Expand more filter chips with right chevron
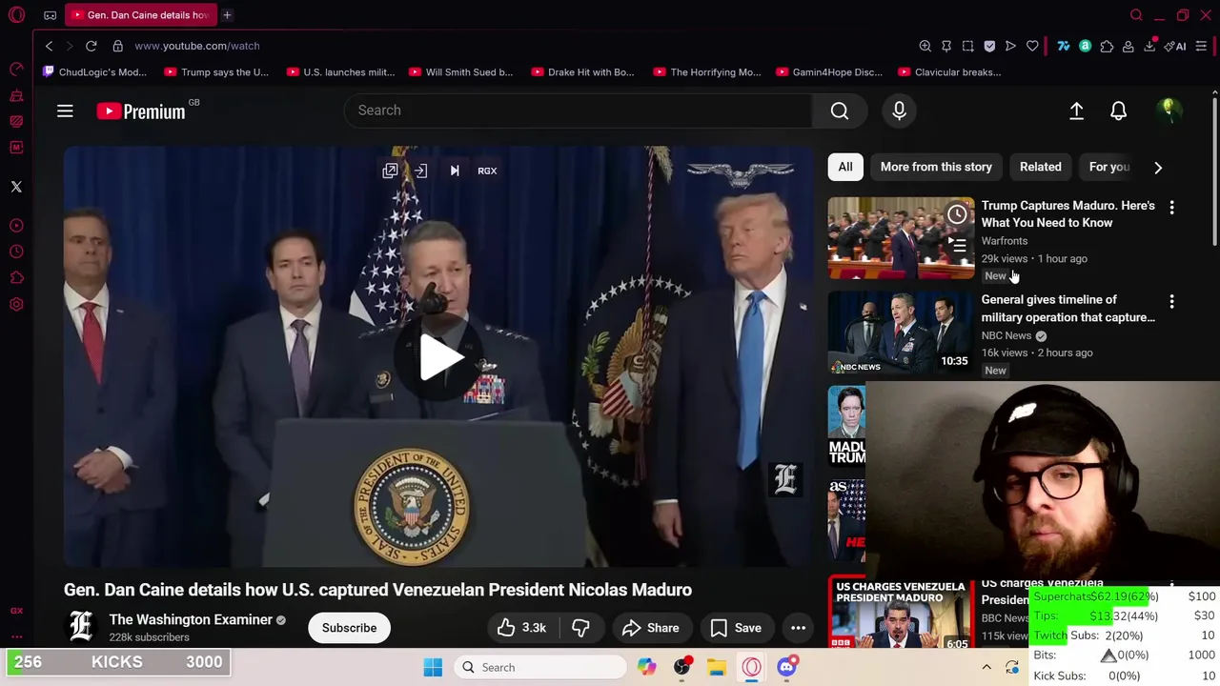1220x686 pixels. click(1158, 168)
